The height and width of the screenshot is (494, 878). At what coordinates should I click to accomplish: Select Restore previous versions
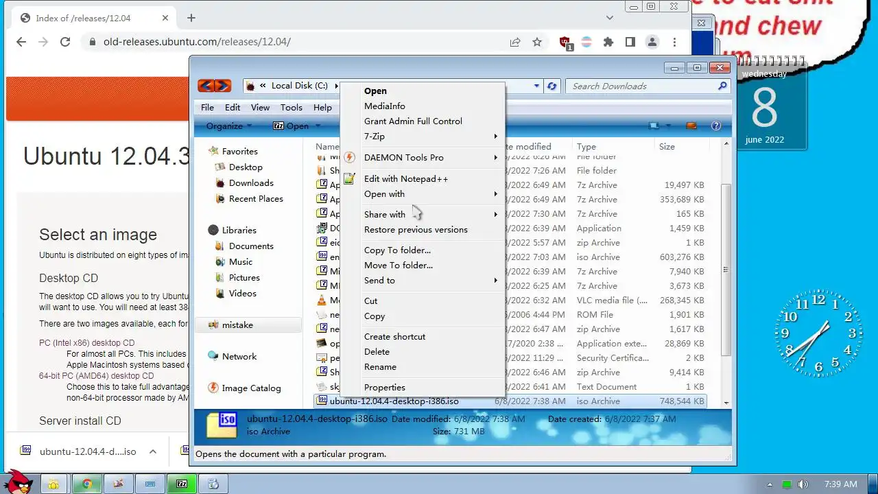click(416, 229)
